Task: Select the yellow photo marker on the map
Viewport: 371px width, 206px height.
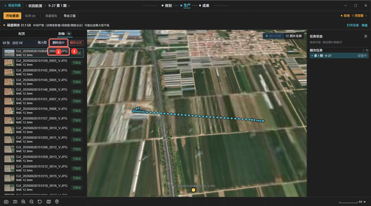Action: point(193,190)
